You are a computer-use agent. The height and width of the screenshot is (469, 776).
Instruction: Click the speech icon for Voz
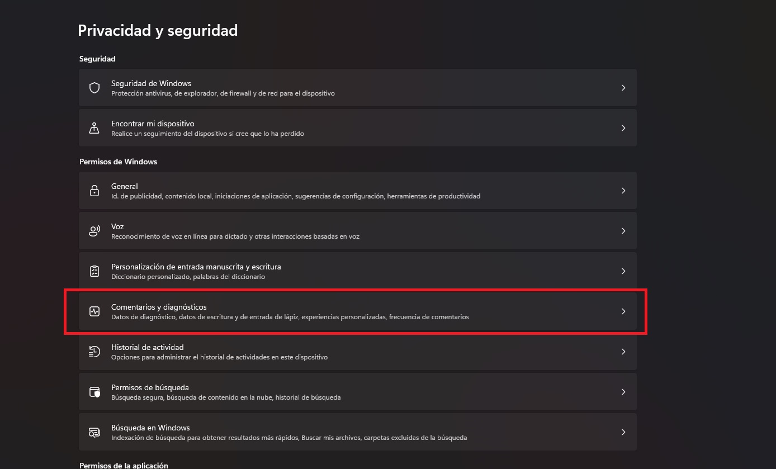[94, 231]
